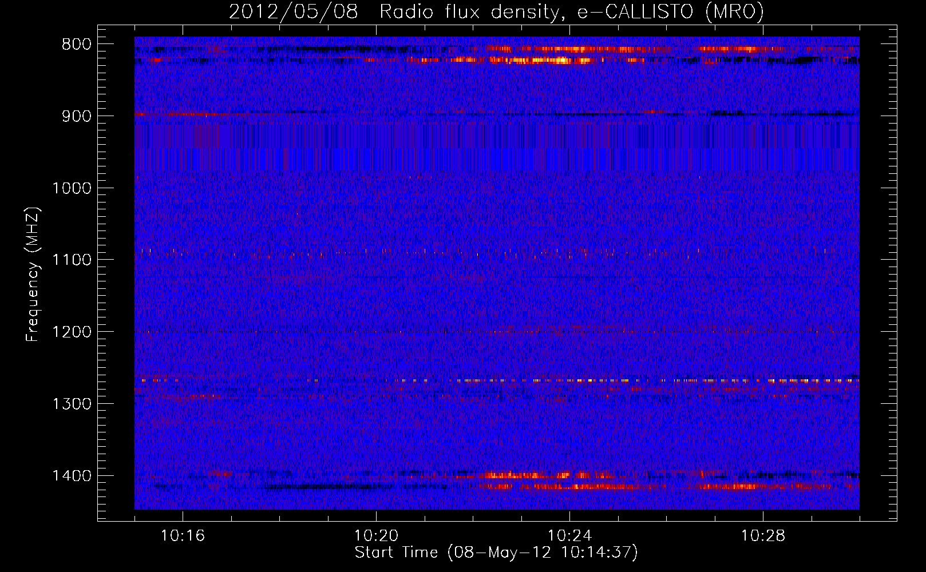Click the 1100 frequency tick label
Screen dimensions: 926x572
tap(72, 260)
